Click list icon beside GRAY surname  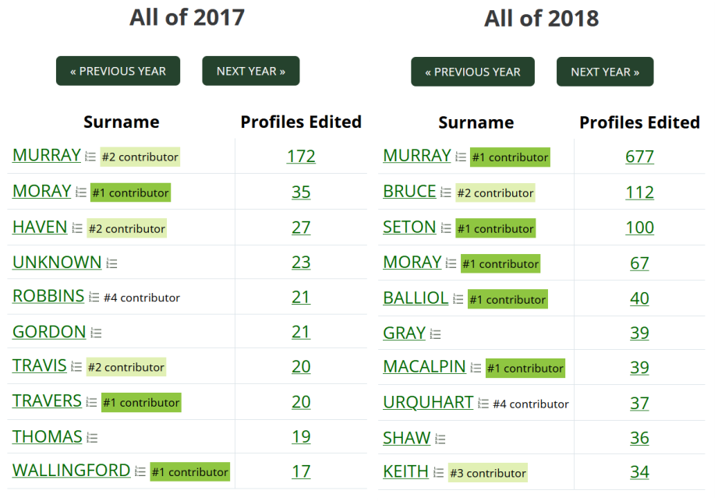click(435, 334)
